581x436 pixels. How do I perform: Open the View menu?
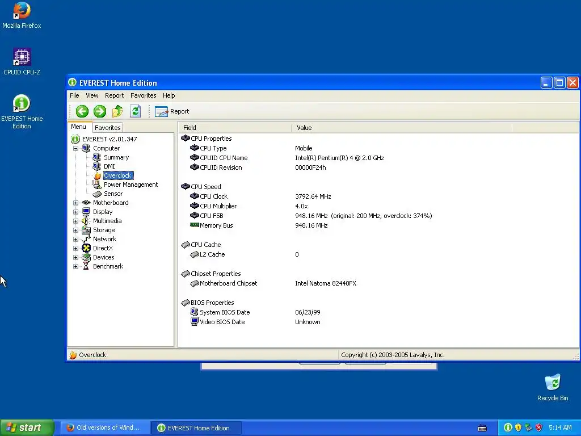tap(92, 95)
